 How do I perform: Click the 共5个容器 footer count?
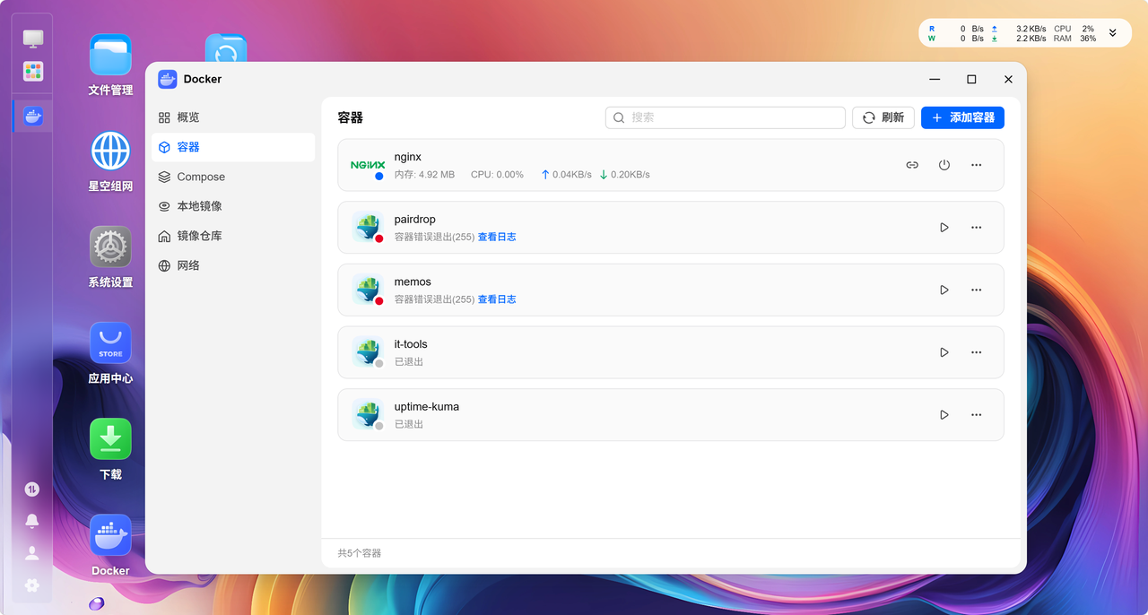click(x=360, y=553)
